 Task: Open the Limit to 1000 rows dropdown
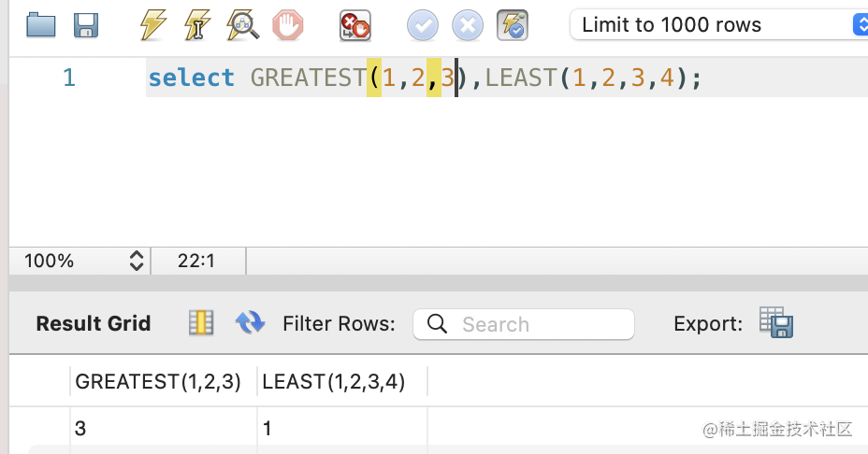tap(717, 25)
